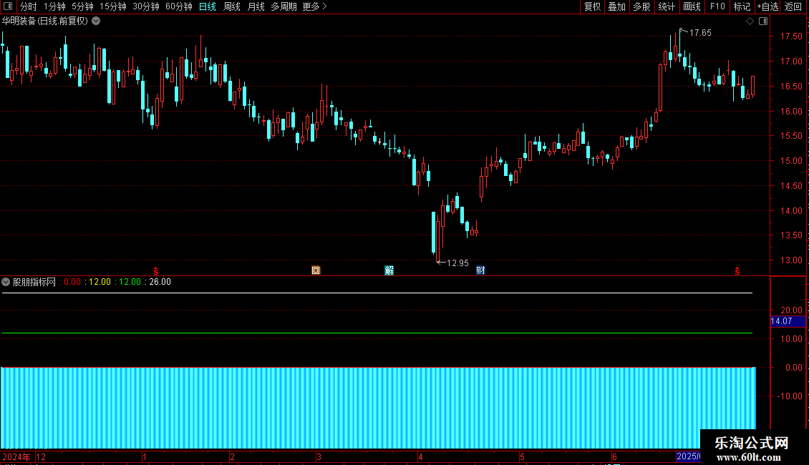This screenshot has width=809, height=465.
Task: Click the red indicator value 0.00
Action: click(72, 282)
